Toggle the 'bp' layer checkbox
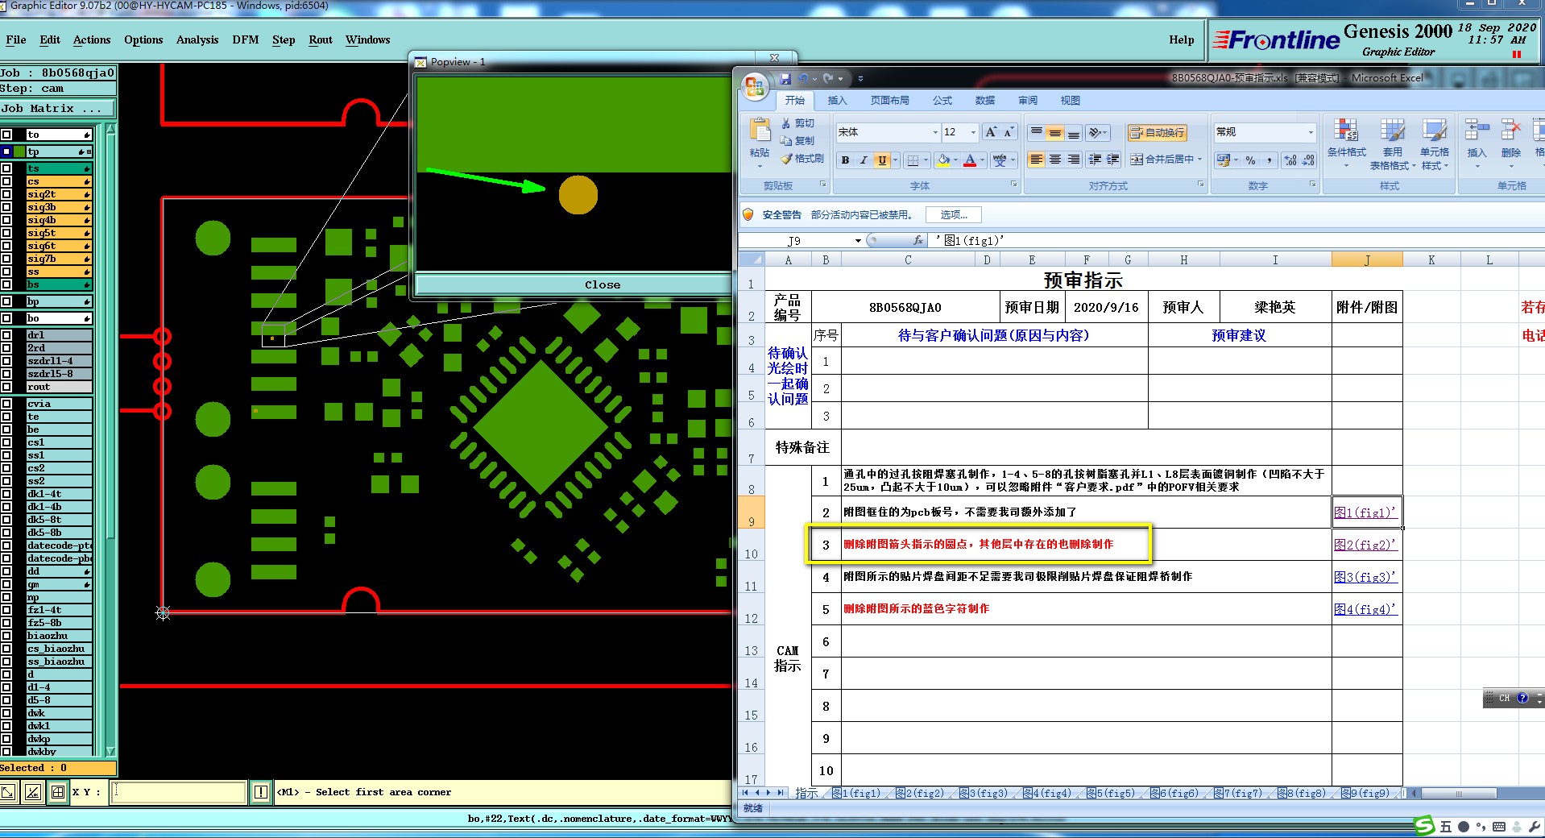 click(x=6, y=301)
